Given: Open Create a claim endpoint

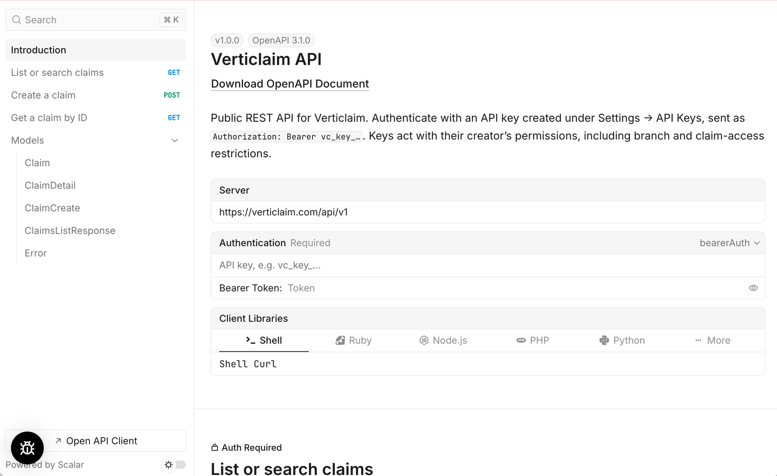Looking at the screenshot, I should click(96, 95).
